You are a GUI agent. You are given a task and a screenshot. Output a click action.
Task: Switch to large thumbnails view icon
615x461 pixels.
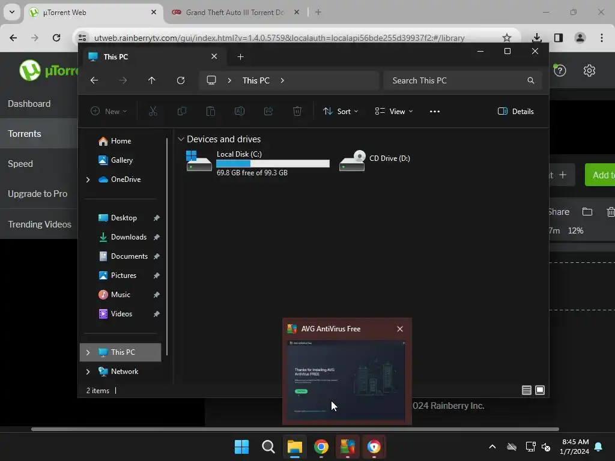tap(540, 390)
